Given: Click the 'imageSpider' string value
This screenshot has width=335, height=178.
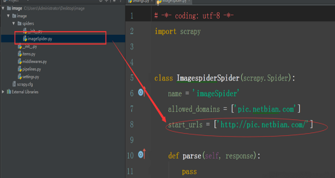Looking at the screenshot, I should tap(216, 93).
